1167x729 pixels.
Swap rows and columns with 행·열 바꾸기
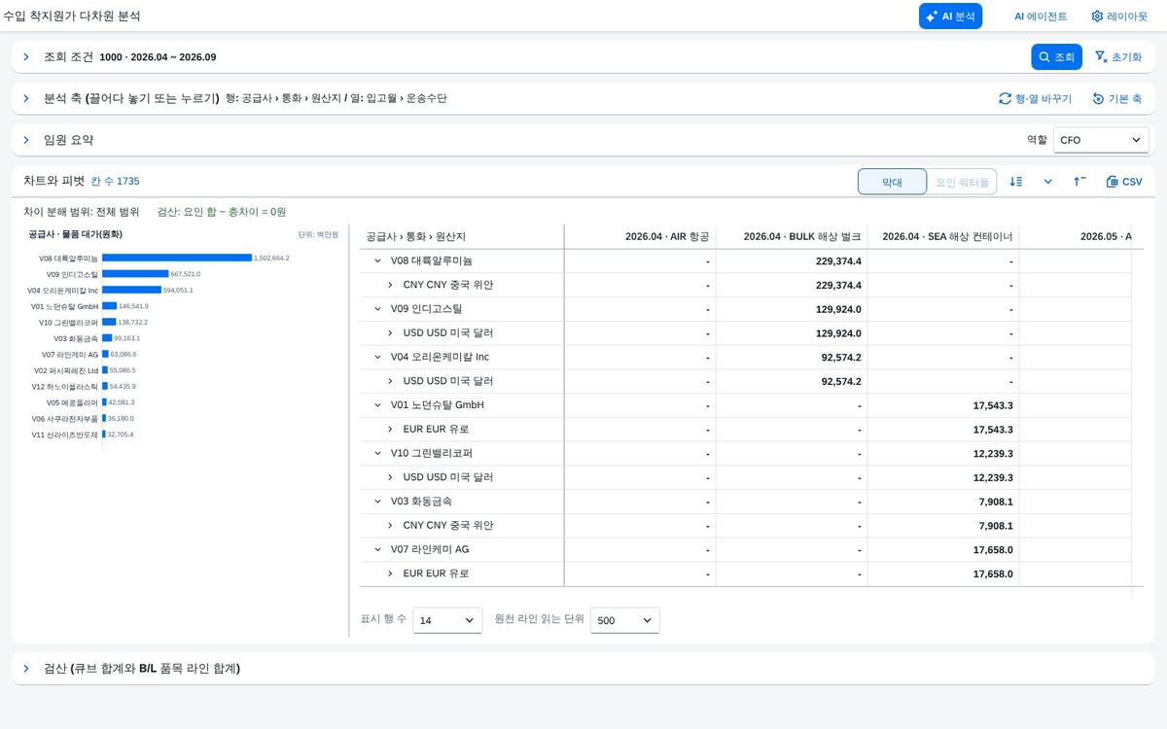tap(1035, 99)
